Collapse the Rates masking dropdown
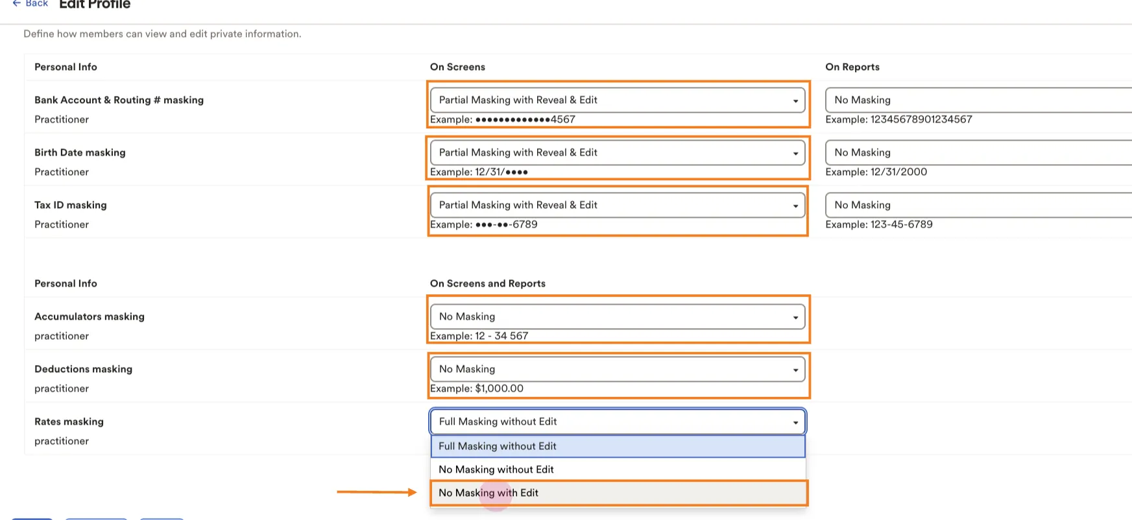 pyautogui.click(x=618, y=421)
